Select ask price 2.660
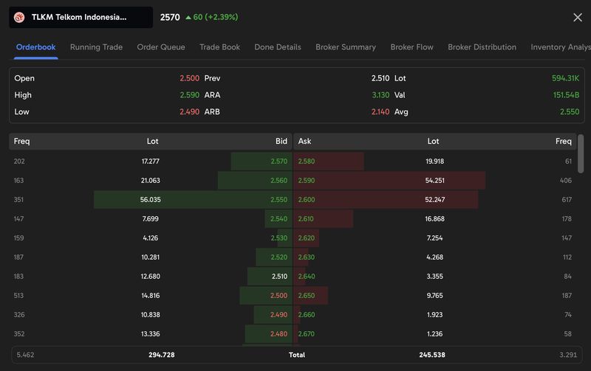 (x=307, y=314)
